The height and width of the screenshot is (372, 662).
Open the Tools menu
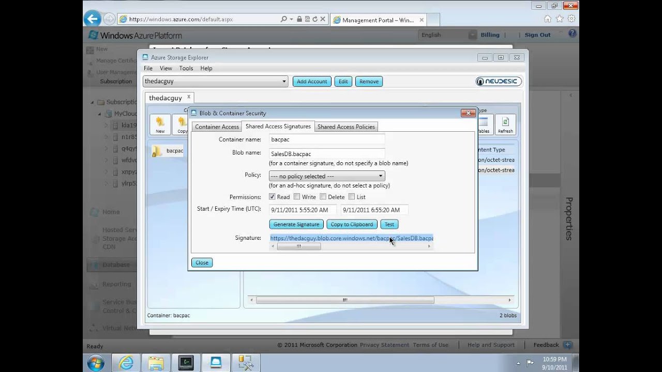pyautogui.click(x=186, y=68)
